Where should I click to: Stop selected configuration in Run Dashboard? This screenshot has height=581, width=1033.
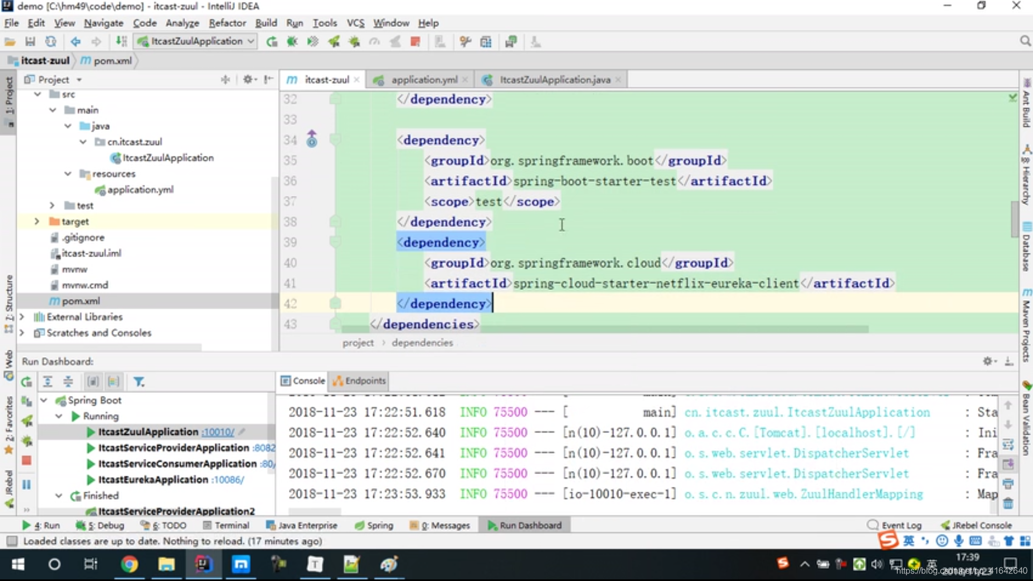(x=26, y=461)
